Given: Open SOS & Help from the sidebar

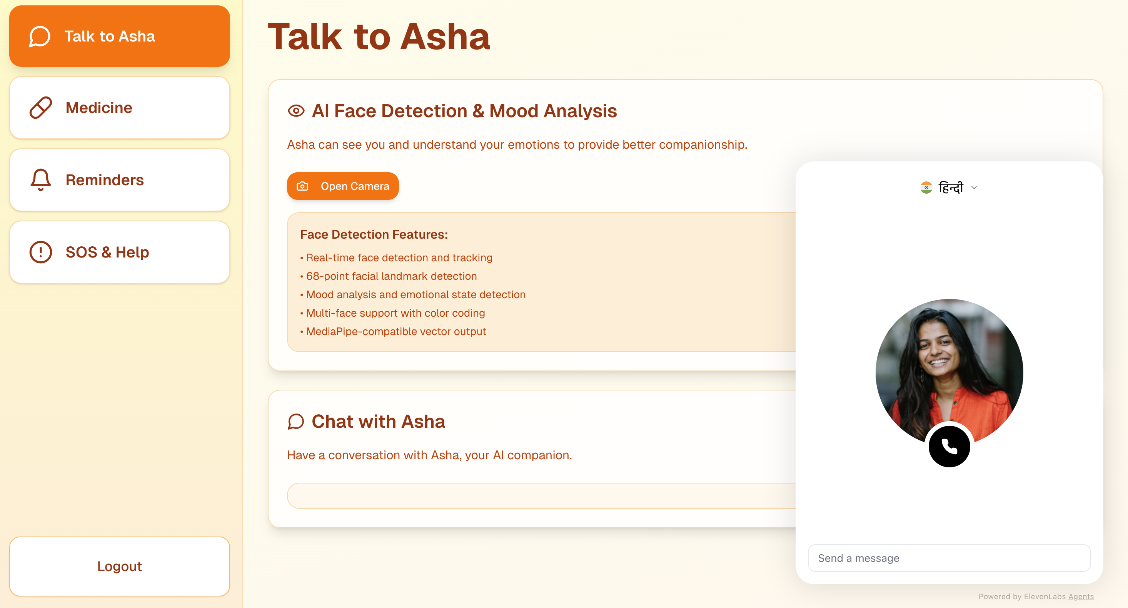Looking at the screenshot, I should 120,252.
